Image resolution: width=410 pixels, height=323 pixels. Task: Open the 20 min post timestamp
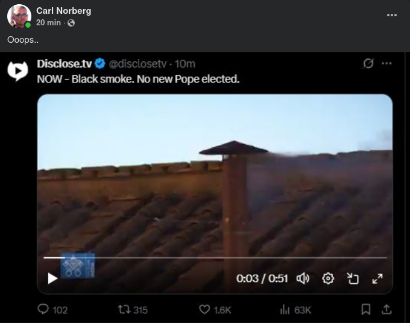click(48, 23)
